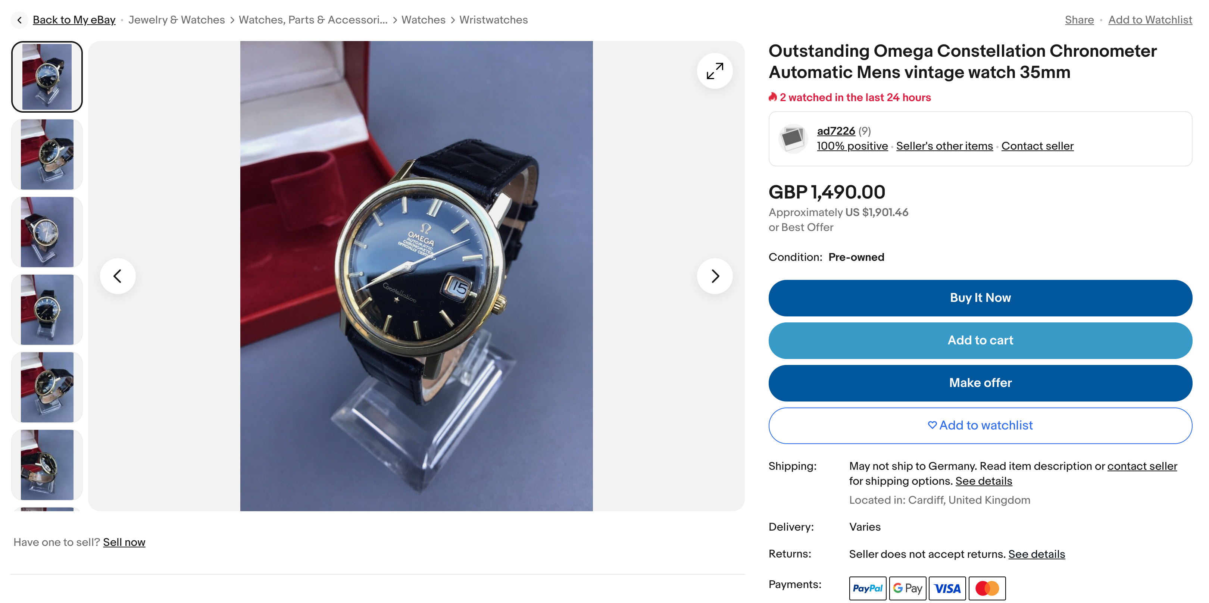This screenshot has width=1209, height=603.
Task: Click the Mastercard payment icon
Action: (987, 588)
